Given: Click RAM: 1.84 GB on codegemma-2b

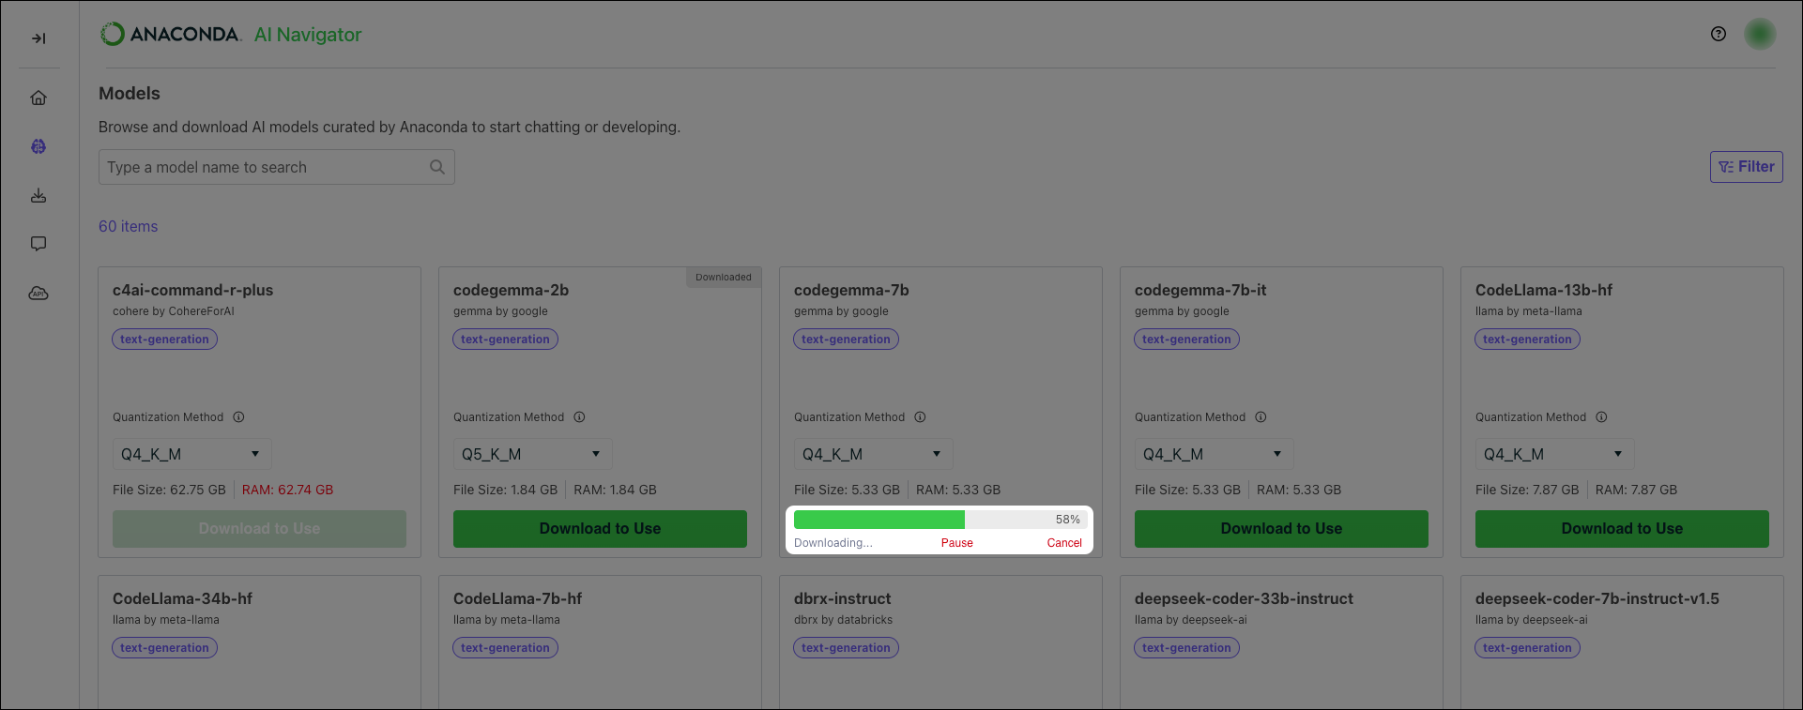Looking at the screenshot, I should click(x=616, y=490).
